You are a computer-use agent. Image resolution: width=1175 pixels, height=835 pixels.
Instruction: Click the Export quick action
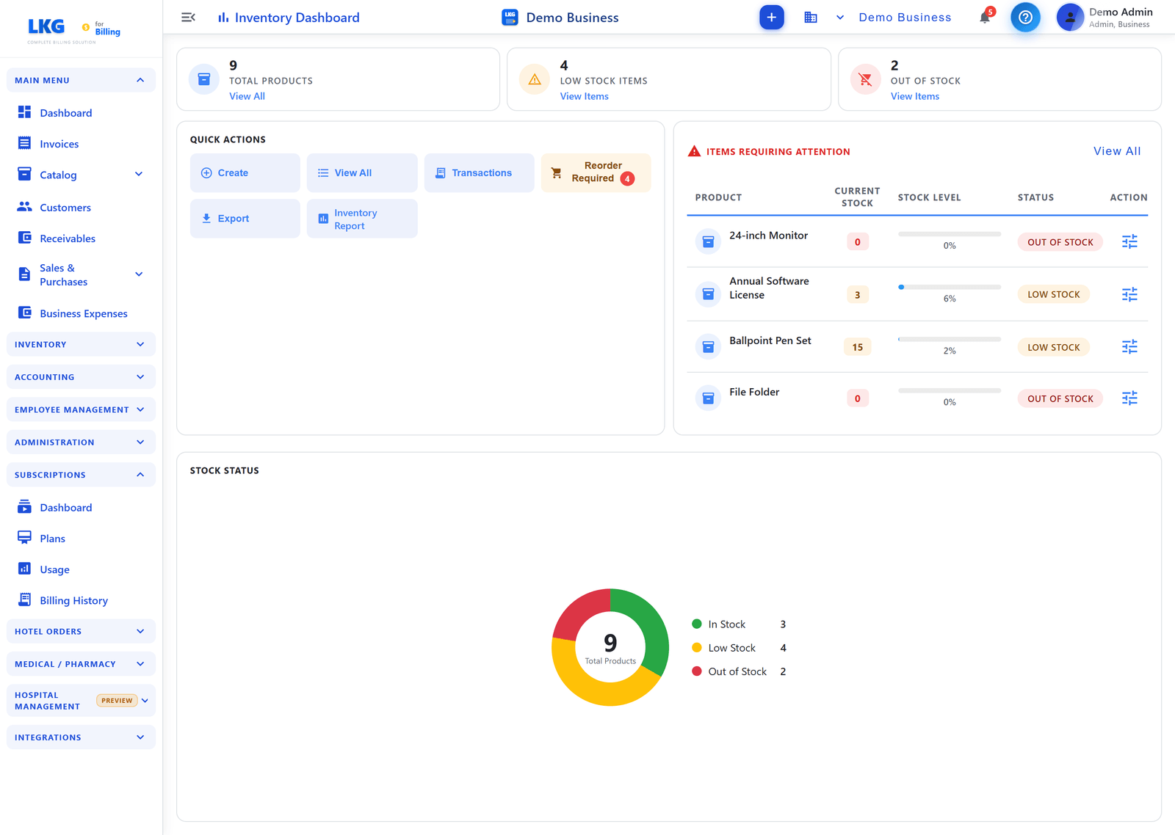pyautogui.click(x=245, y=219)
